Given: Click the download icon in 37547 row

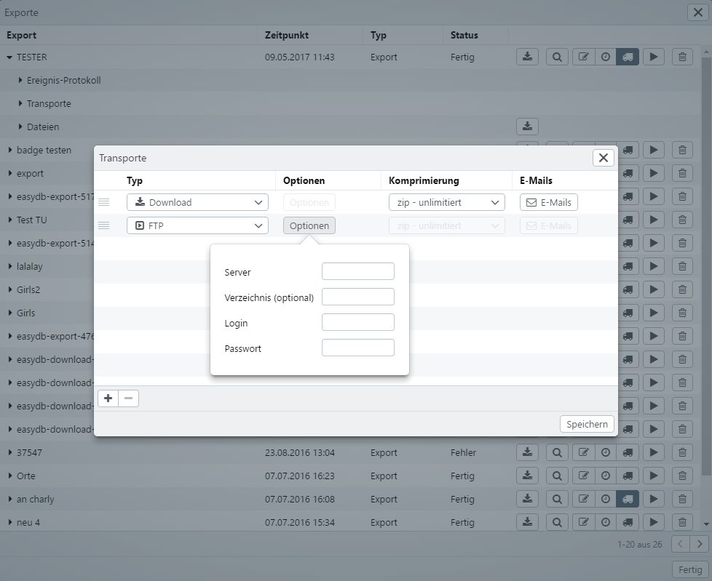Looking at the screenshot, I should click(527, 452).
